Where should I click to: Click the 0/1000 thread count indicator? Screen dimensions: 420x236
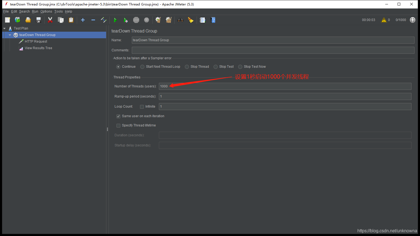401,20
